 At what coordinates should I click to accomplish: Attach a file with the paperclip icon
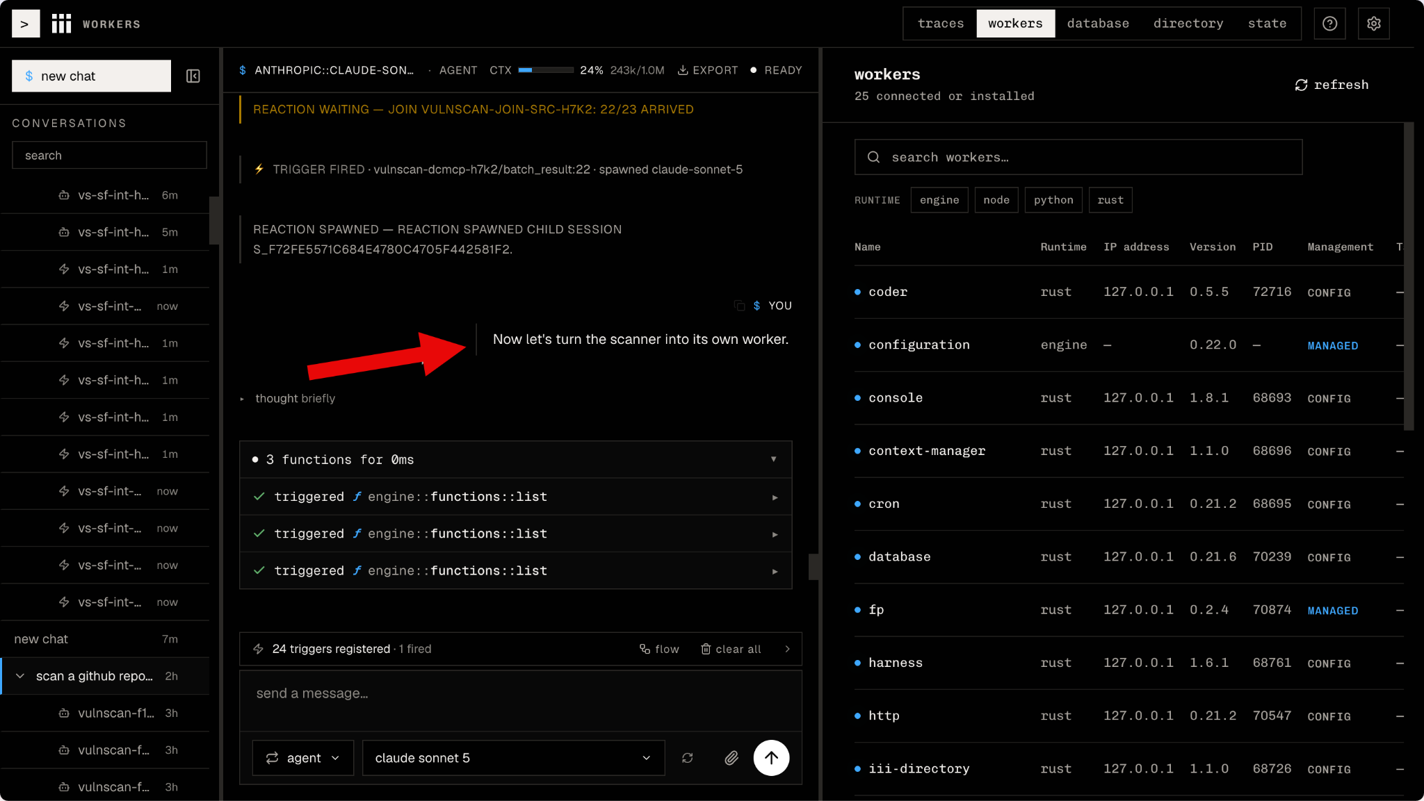731,758
